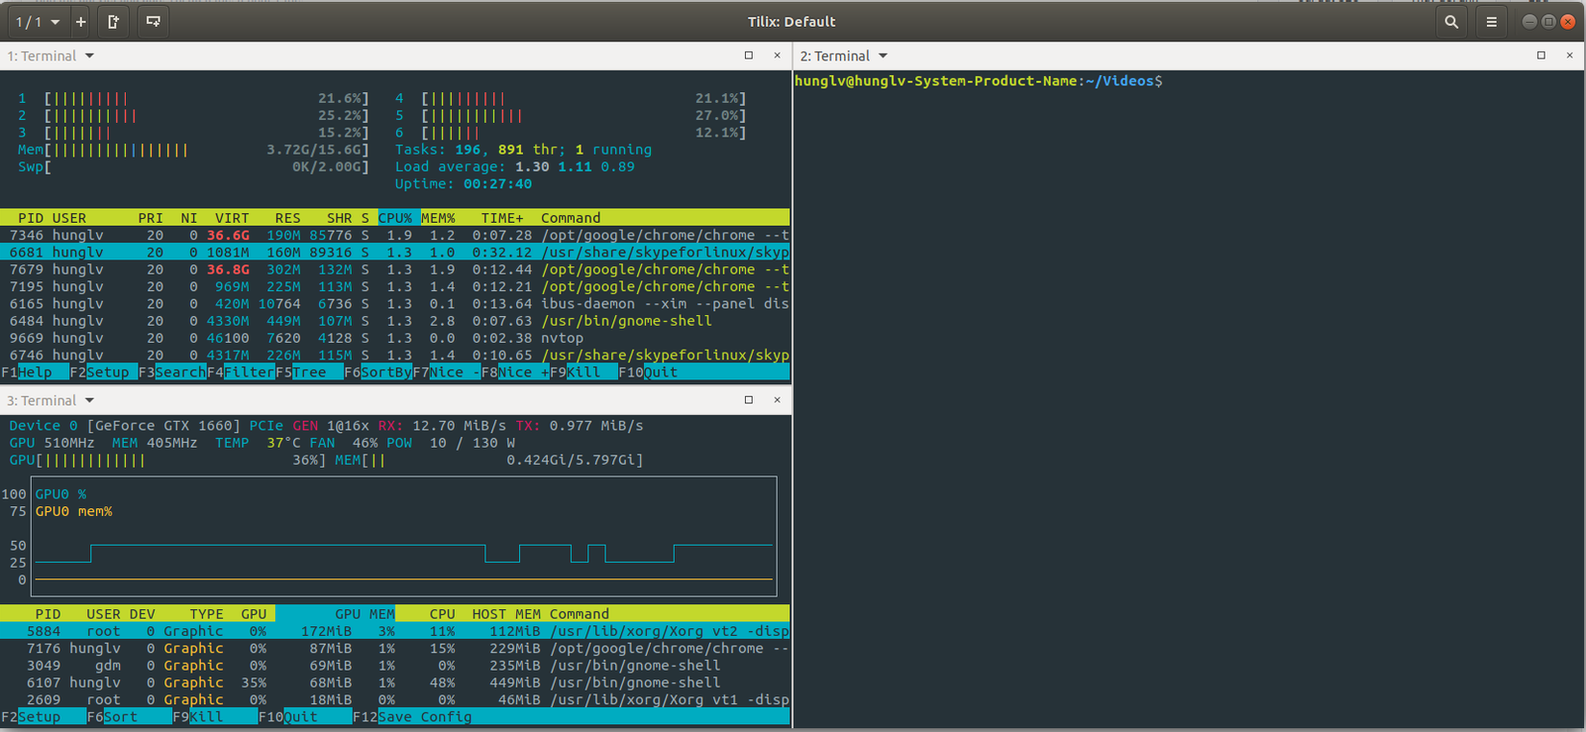Open the Tilix search icon
1586x732 pixels.
(x=1451, y=21)
